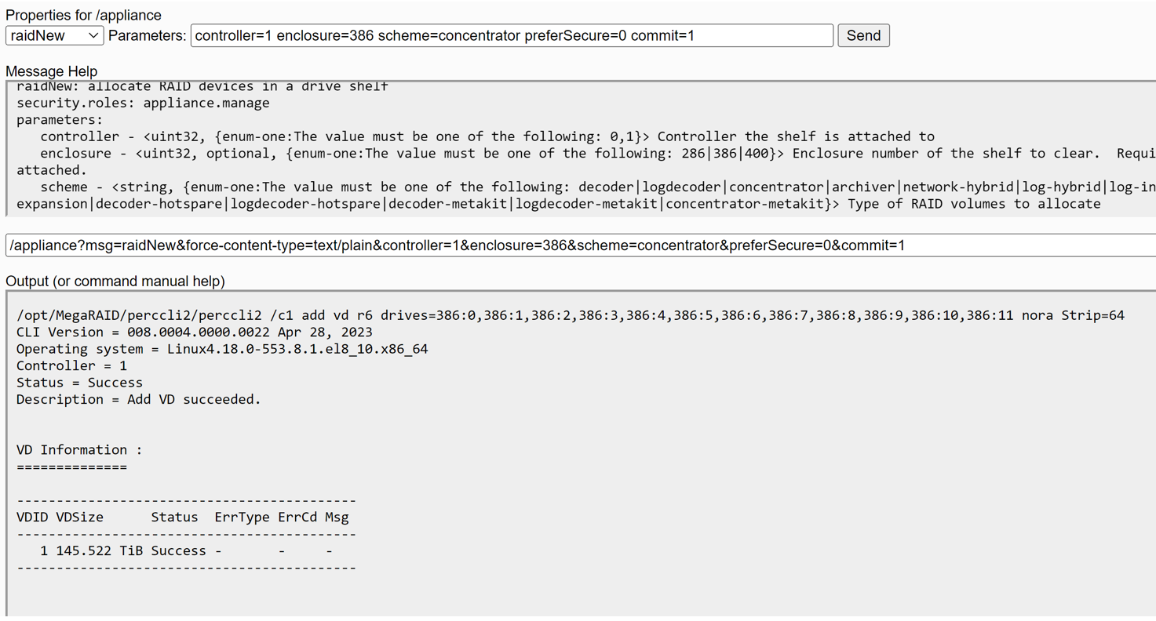Click the Send button
1156x621 pixels.
[863, 35]
